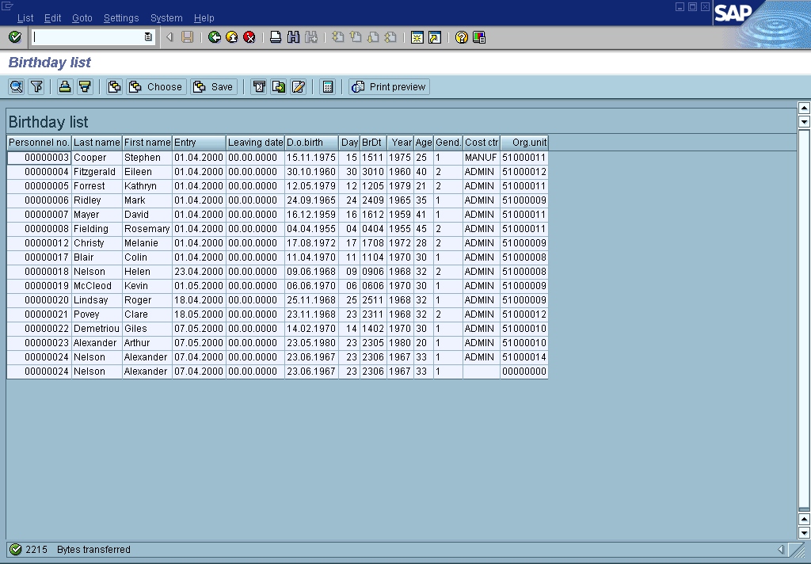Click the Current layout icon left of Choose
This screenshot has height=564, width=811.
pos(114,87)
